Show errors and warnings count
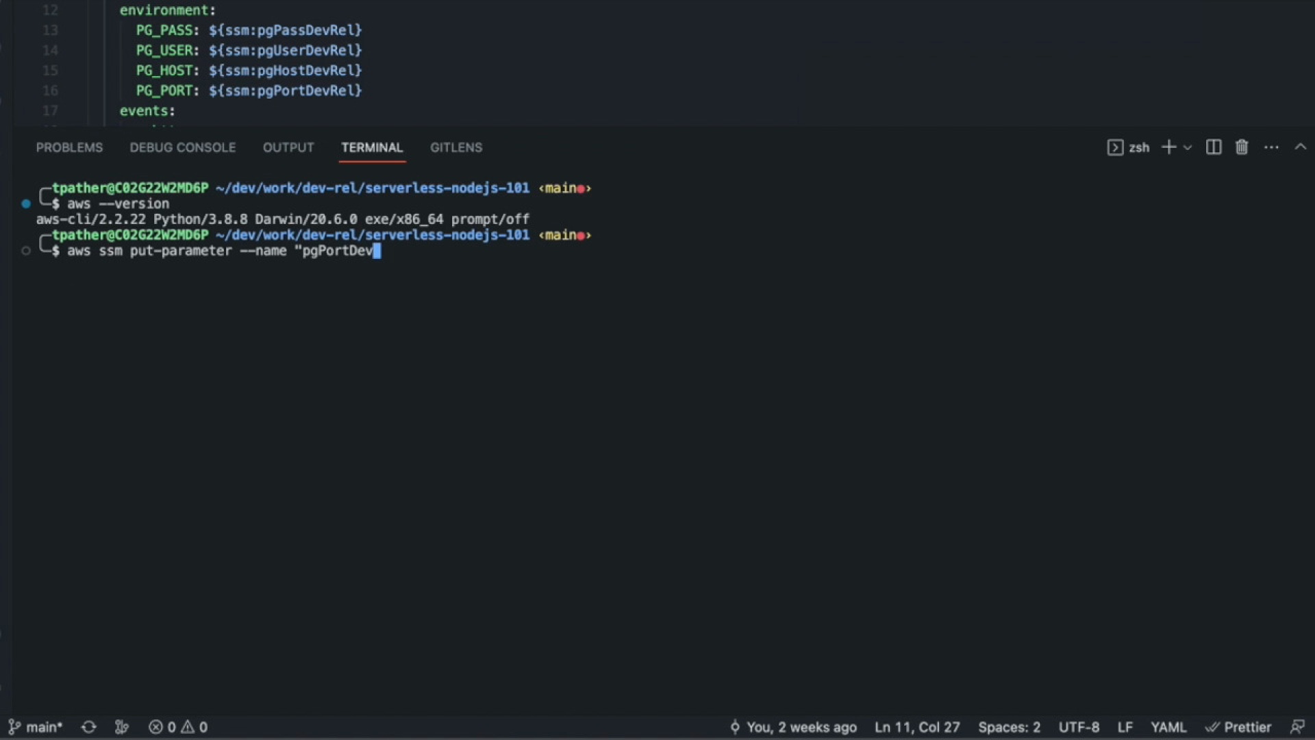Image resolution: width=1315 pixels, height=740 pixels. [x=178, y=727]
